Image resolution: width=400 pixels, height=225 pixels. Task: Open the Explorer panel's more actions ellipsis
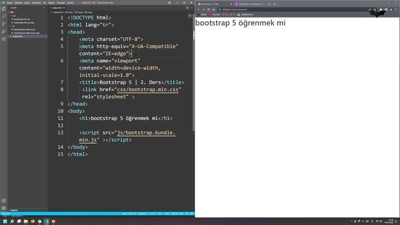point(44,7)
